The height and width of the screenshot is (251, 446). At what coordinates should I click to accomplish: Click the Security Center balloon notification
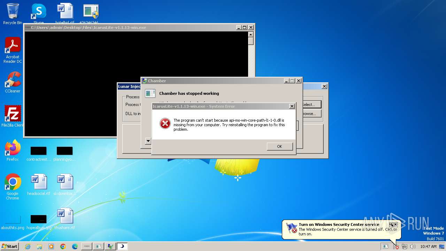pos(341,229)
